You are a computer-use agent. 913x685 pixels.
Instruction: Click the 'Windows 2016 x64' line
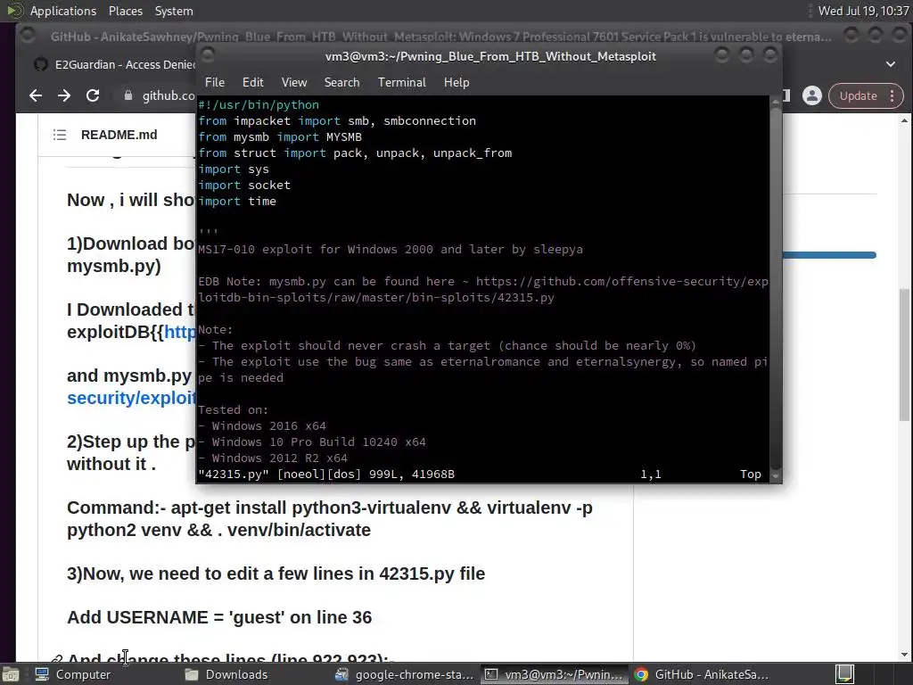(262, 426)
